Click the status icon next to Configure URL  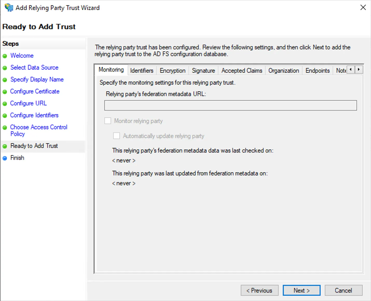(x=5, y=103)
